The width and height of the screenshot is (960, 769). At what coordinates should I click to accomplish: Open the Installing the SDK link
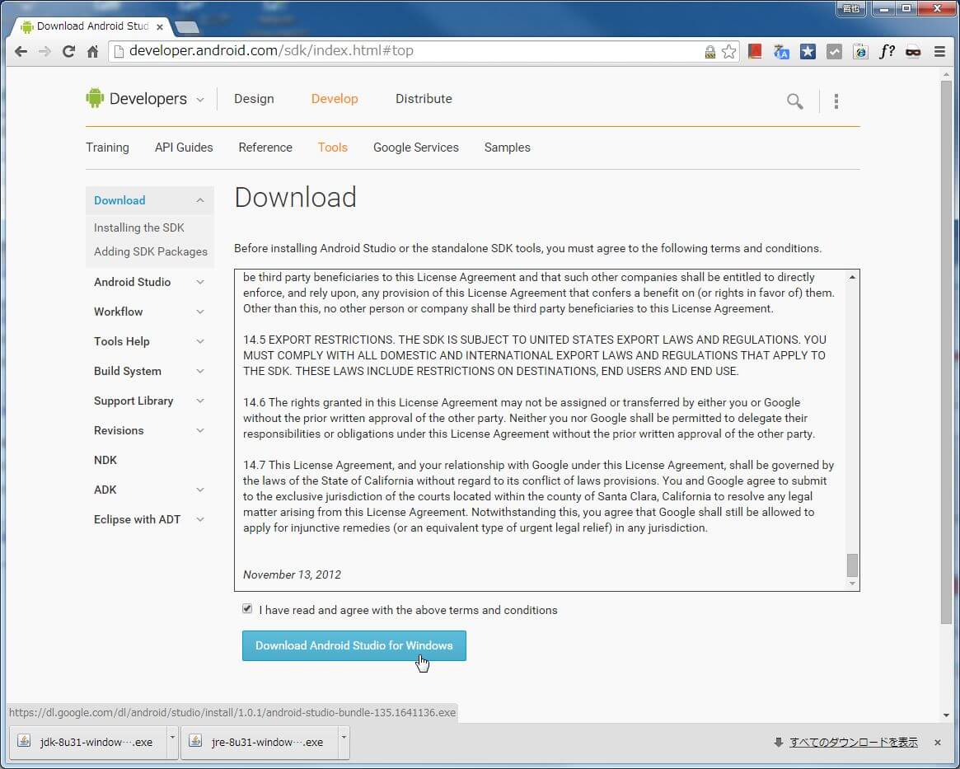pos(139,227)
